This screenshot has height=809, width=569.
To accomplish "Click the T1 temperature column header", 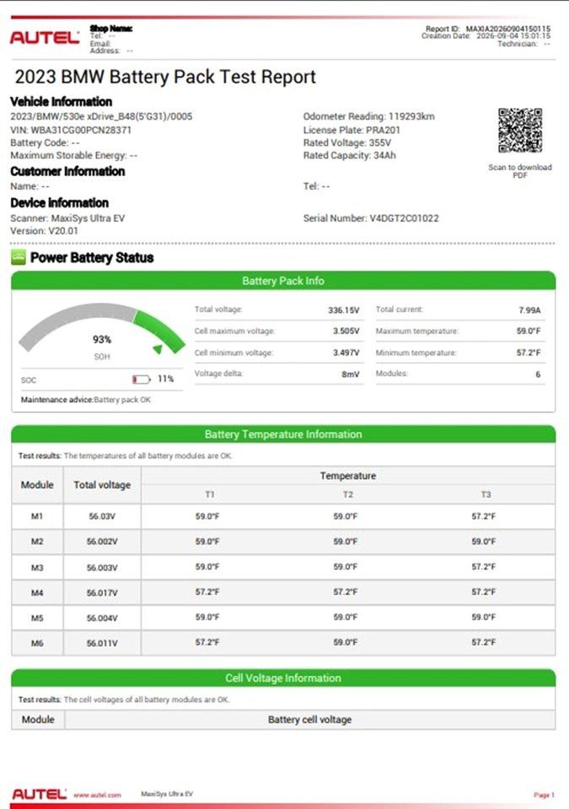I will (210, 495).
